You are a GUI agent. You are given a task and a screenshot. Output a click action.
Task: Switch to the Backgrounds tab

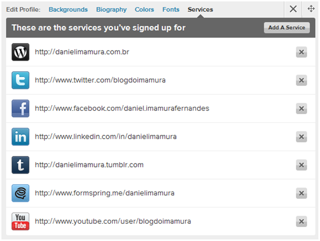(68, 10)
